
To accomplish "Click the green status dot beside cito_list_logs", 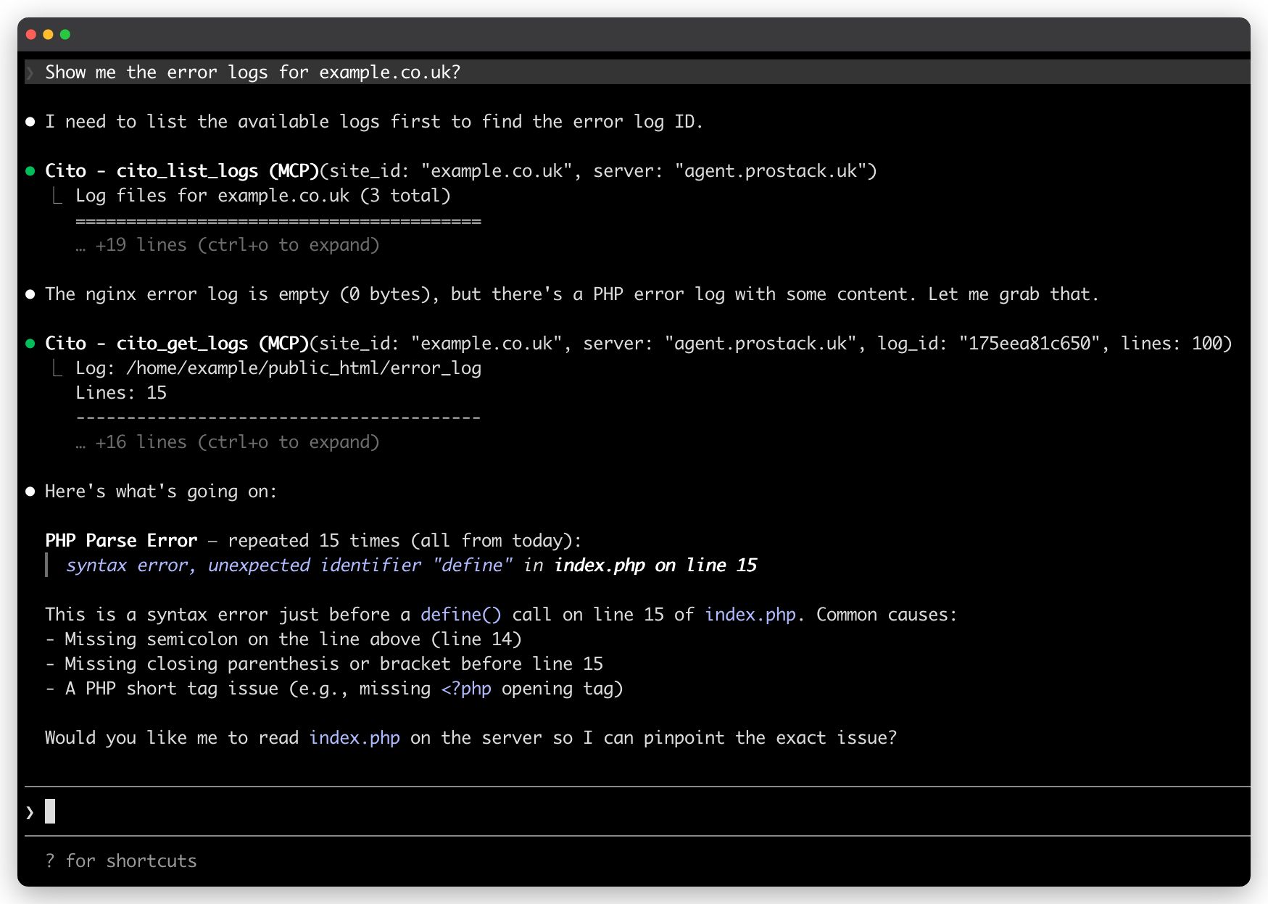I will pos(30,171).
